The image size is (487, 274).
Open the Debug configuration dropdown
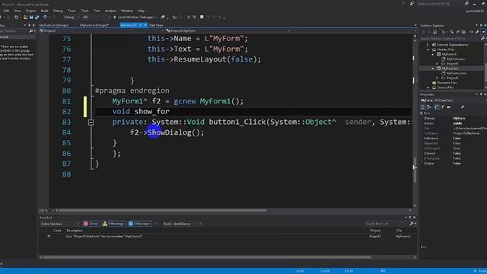click(71, 17)
